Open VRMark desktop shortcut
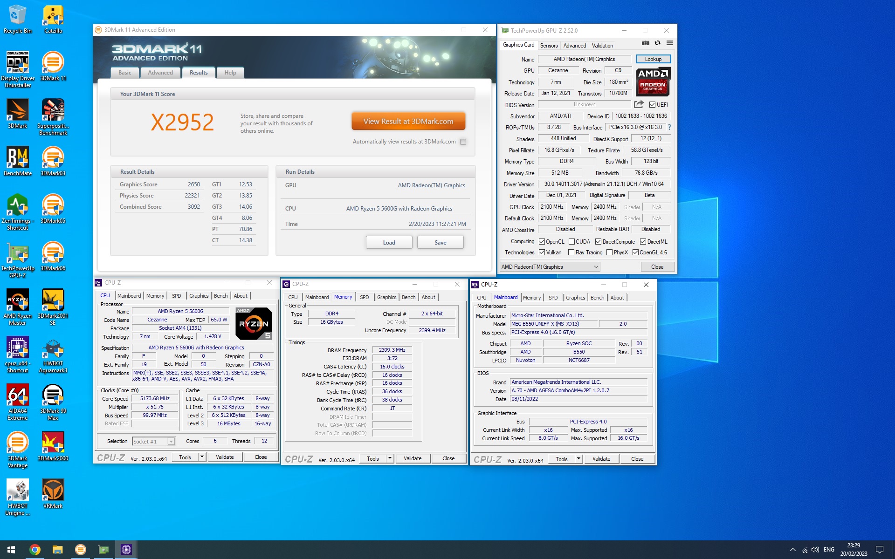 tap(53, 494)
